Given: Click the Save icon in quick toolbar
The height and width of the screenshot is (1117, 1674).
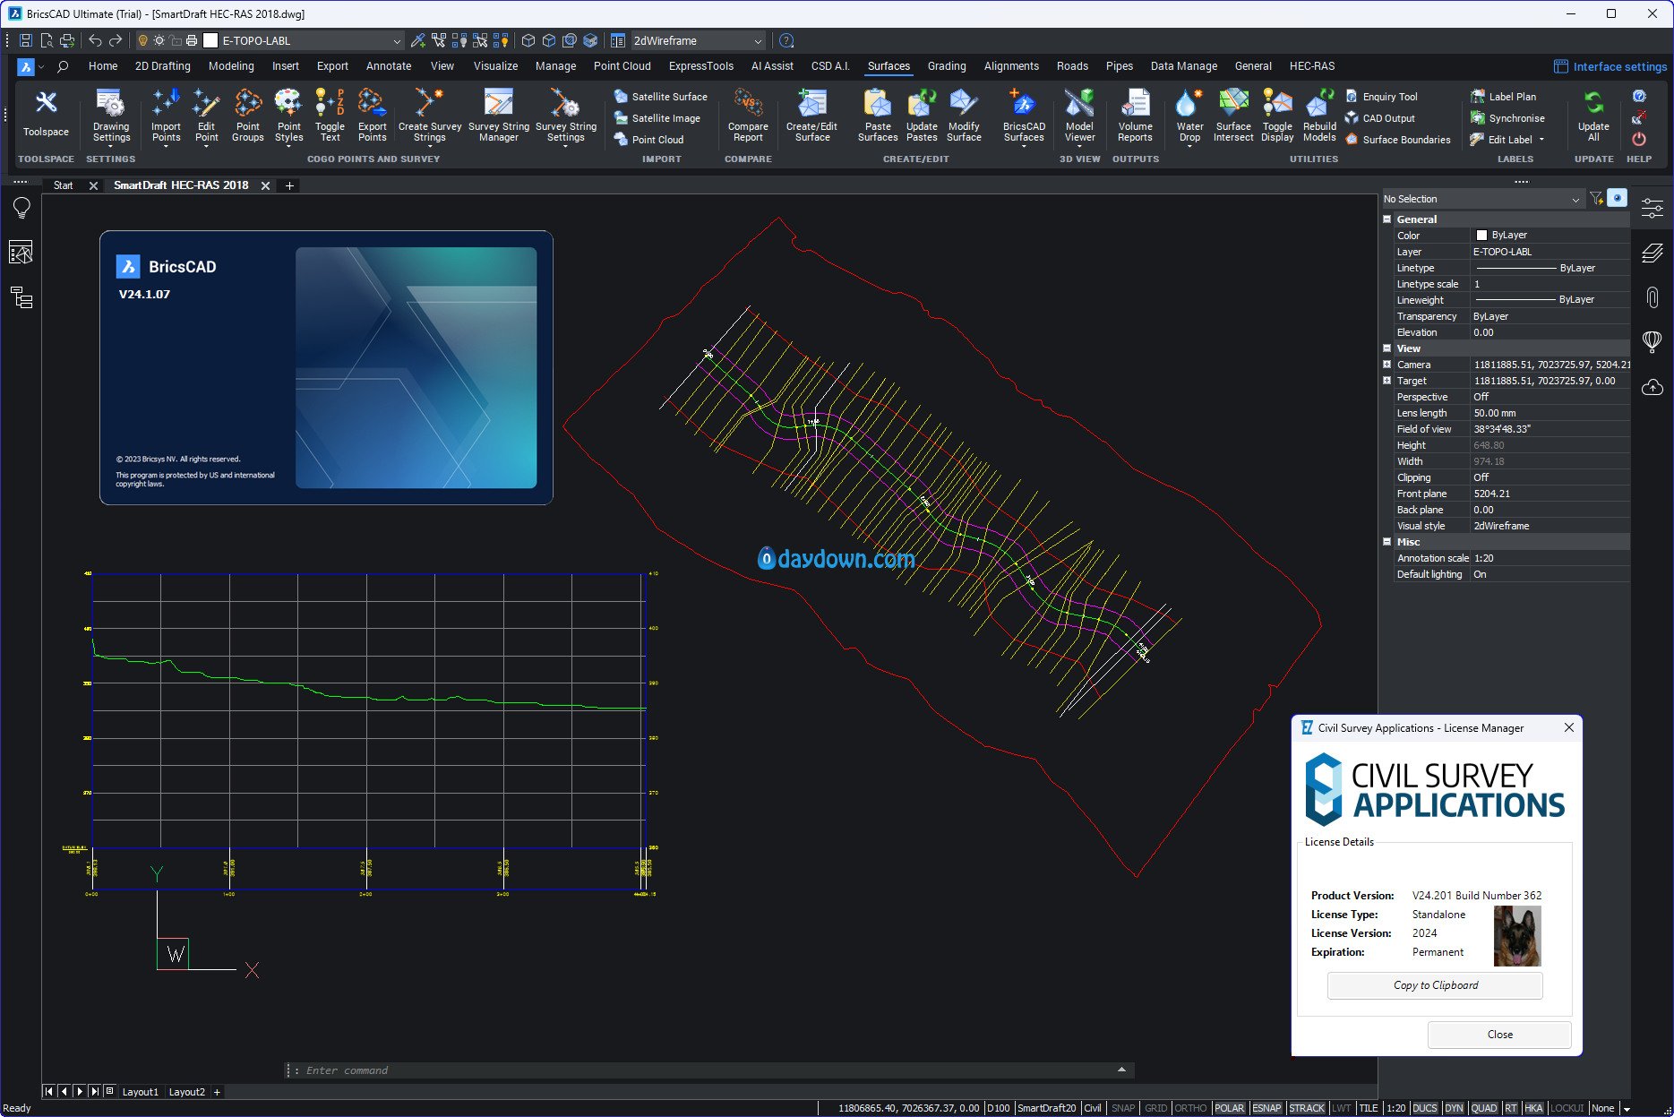Looking at the screenshot, I should 26,40.
